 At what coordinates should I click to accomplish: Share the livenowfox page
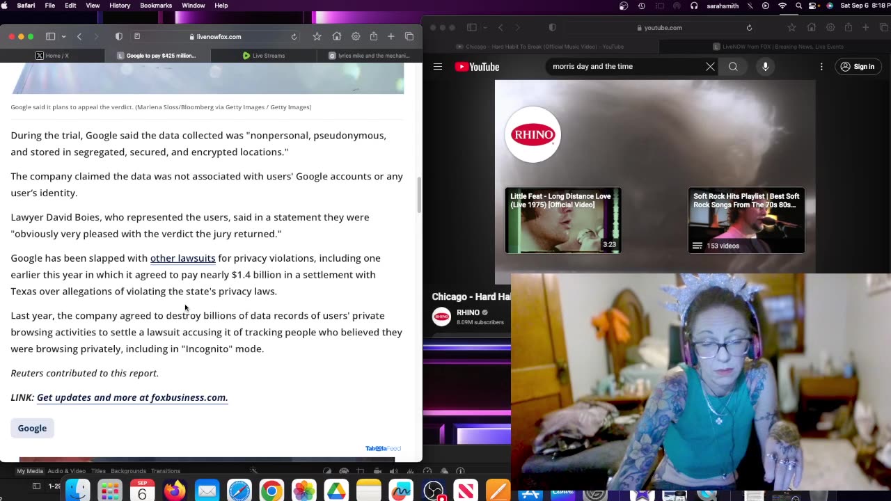(374, 36)
